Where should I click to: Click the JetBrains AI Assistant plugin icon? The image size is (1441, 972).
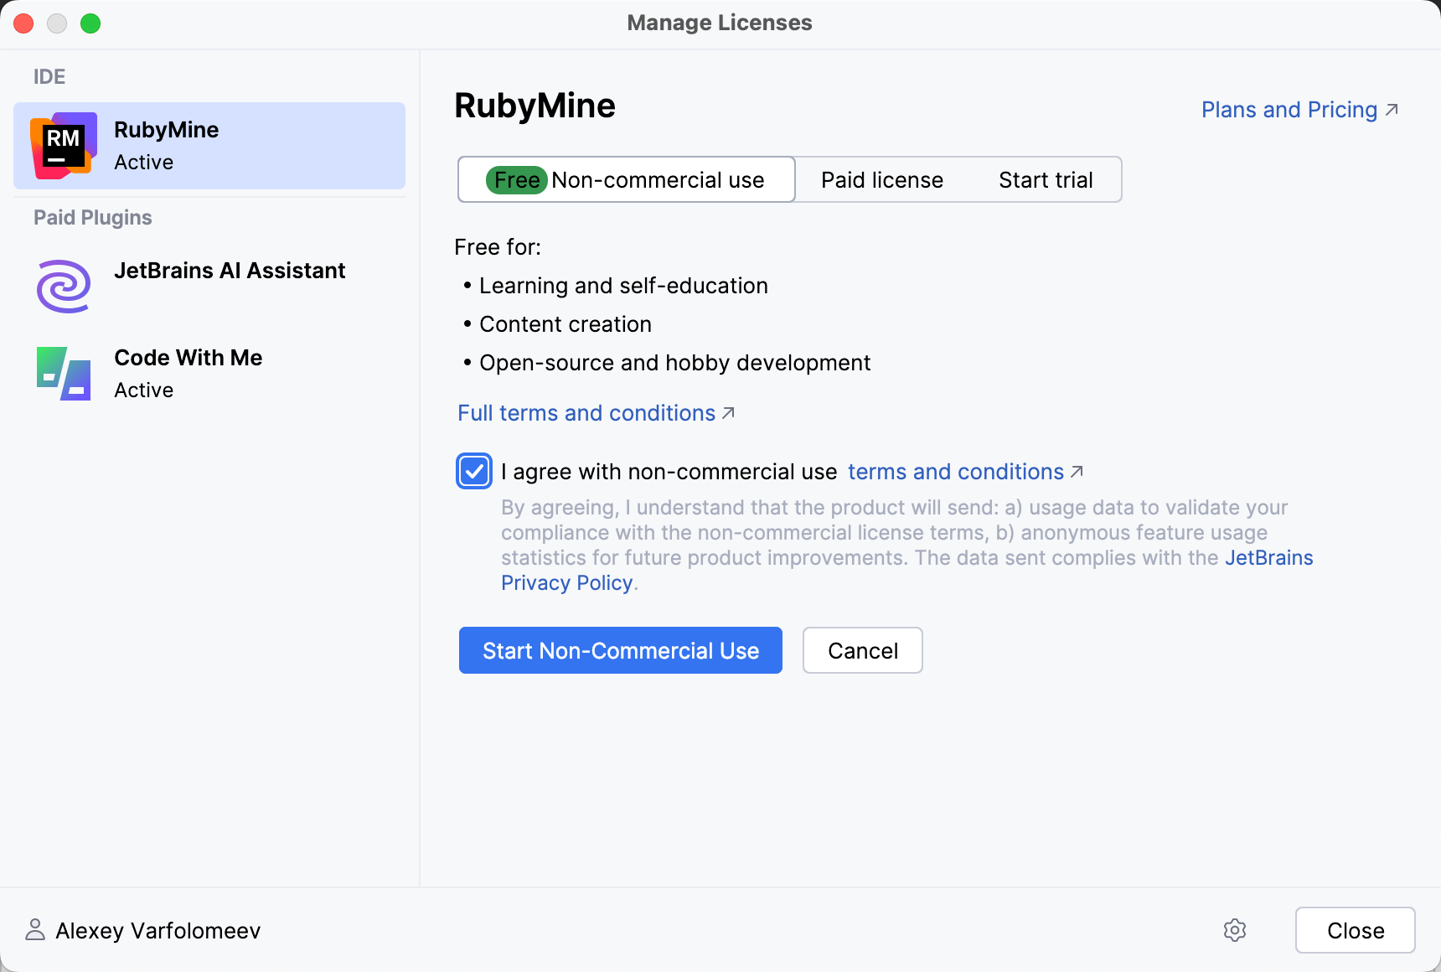(x=62, y=286)
